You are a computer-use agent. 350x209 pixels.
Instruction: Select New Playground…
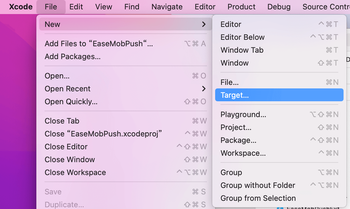[279, 114]
